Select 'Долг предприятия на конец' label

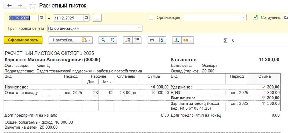[196, 115]
